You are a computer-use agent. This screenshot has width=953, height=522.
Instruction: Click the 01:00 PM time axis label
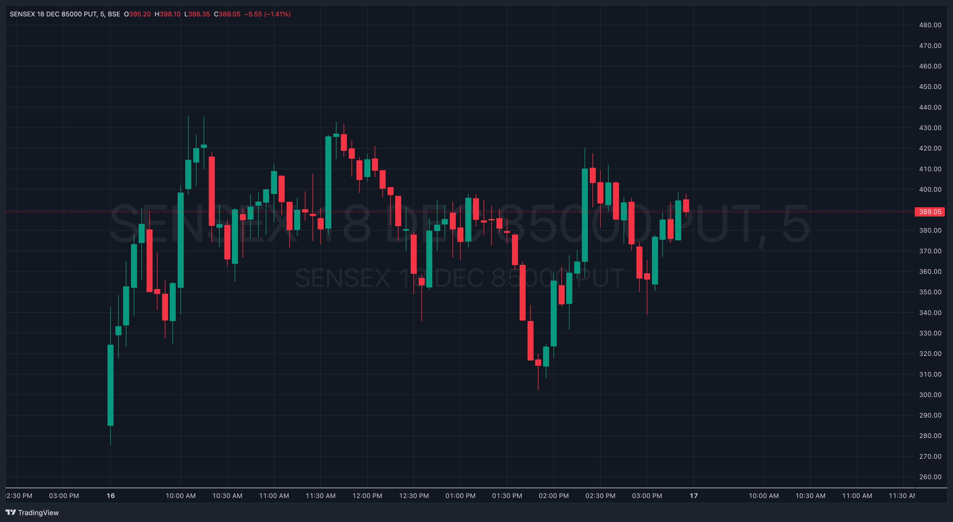[460, 496]
